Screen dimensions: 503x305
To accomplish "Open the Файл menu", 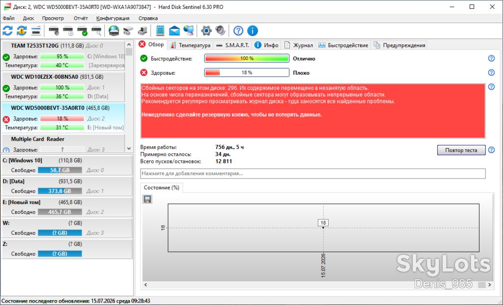I will [9, 18].
